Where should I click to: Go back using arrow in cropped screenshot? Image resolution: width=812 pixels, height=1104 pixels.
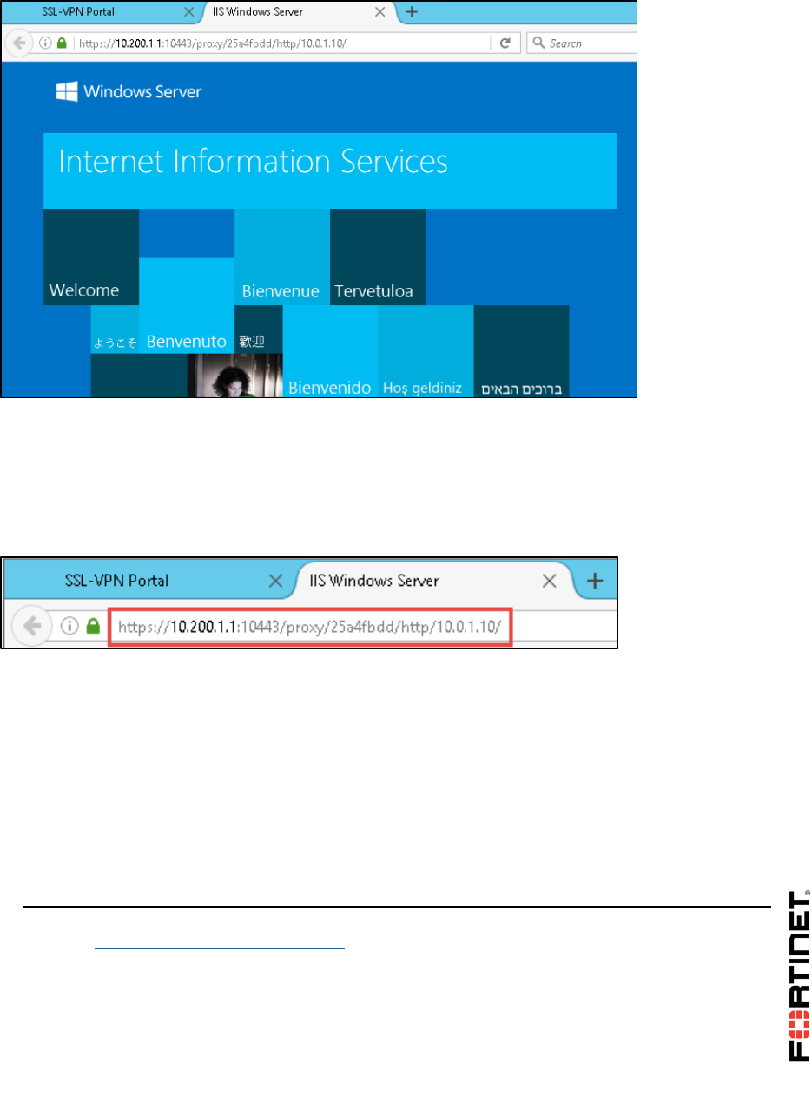[34, 625]
